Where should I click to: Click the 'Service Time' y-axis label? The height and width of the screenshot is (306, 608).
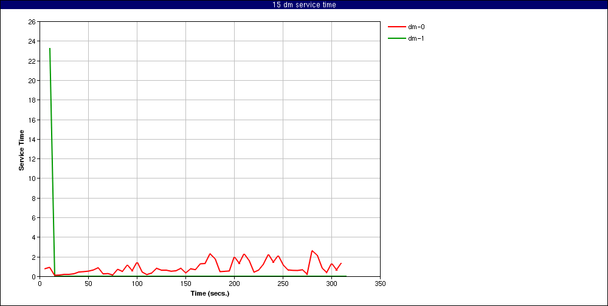click(x=22, y=149)
